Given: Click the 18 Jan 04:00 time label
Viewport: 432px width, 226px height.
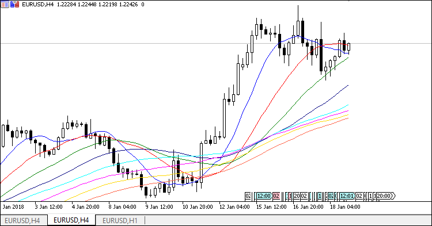Looking at the screenshot, I should 345,207.
